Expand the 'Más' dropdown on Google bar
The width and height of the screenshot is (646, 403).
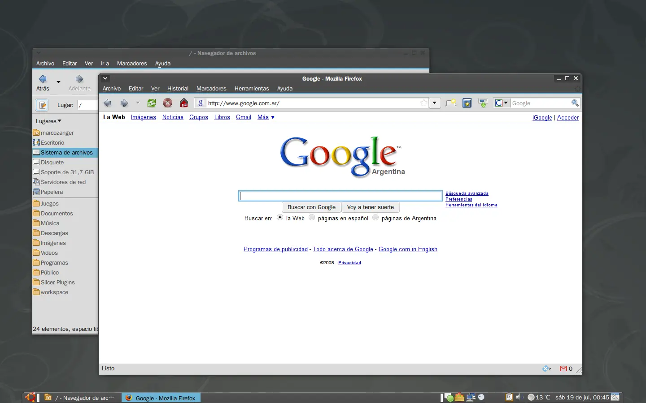[x=266, y=117]
